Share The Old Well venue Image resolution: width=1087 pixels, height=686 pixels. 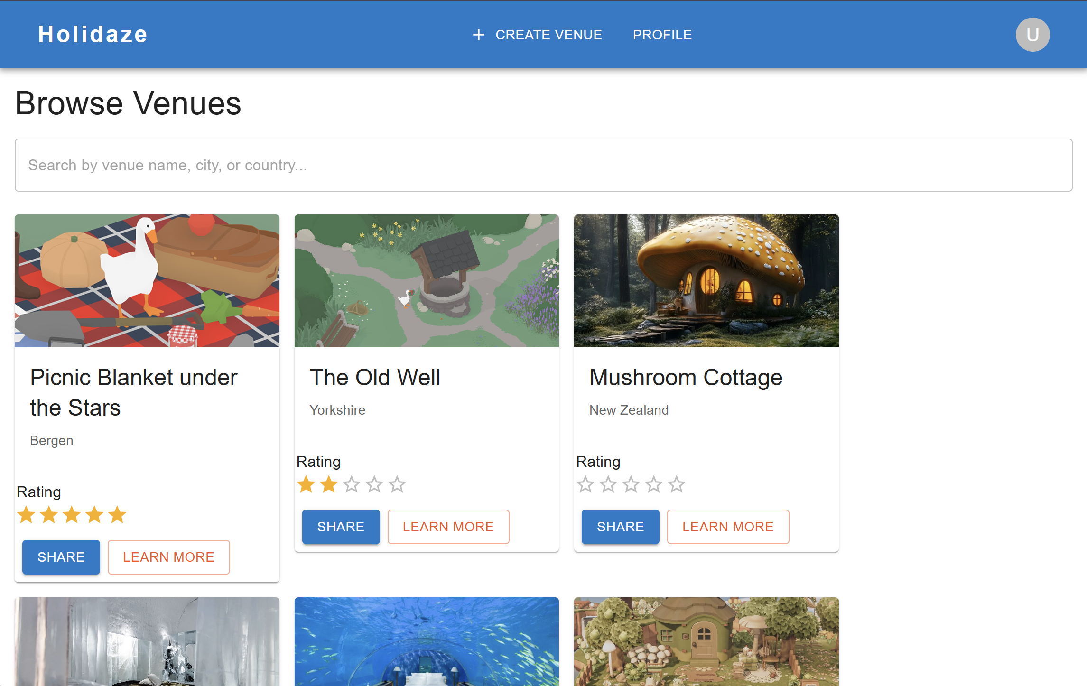(341, 527)
